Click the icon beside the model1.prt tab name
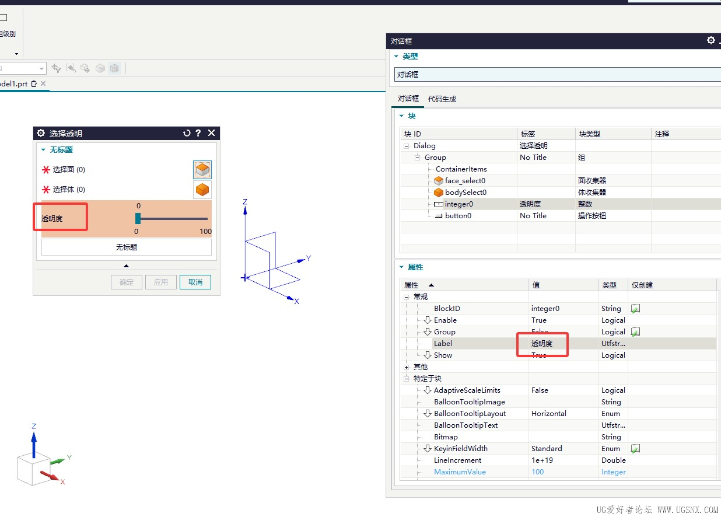721x517 pixels. 34,84
